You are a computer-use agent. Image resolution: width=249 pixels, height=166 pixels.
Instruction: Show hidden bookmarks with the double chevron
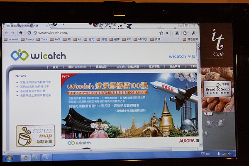[x=178, y=39]
